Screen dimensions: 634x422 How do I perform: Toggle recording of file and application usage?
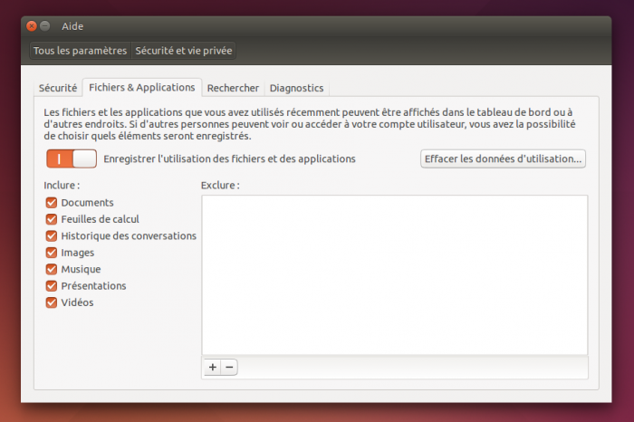pos(72,158)
